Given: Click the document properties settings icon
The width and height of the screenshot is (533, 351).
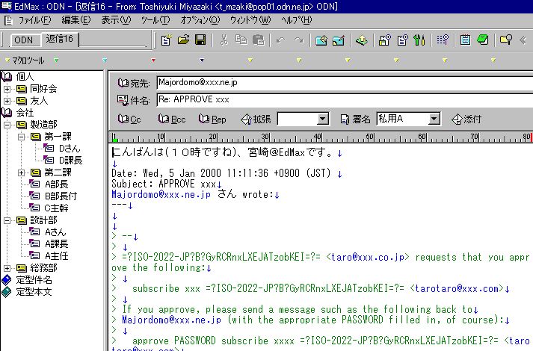Looking at the screenshot, I should pyautogui.click(x=402, y=40).
